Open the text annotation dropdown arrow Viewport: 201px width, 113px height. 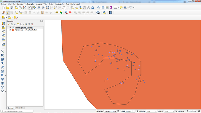pyautogui.click(x=134, y=8)
